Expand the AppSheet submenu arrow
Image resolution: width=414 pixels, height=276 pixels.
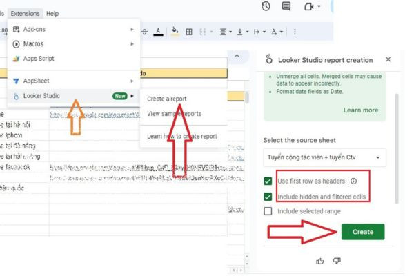[132, 81]
